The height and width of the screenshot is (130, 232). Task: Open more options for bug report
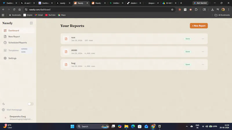point(203,64)
